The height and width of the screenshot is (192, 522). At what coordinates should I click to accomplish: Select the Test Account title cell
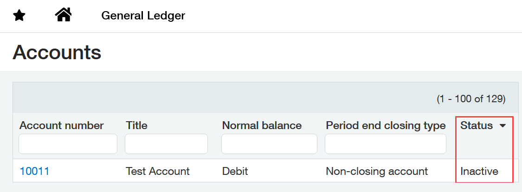(x=157, y=171)
